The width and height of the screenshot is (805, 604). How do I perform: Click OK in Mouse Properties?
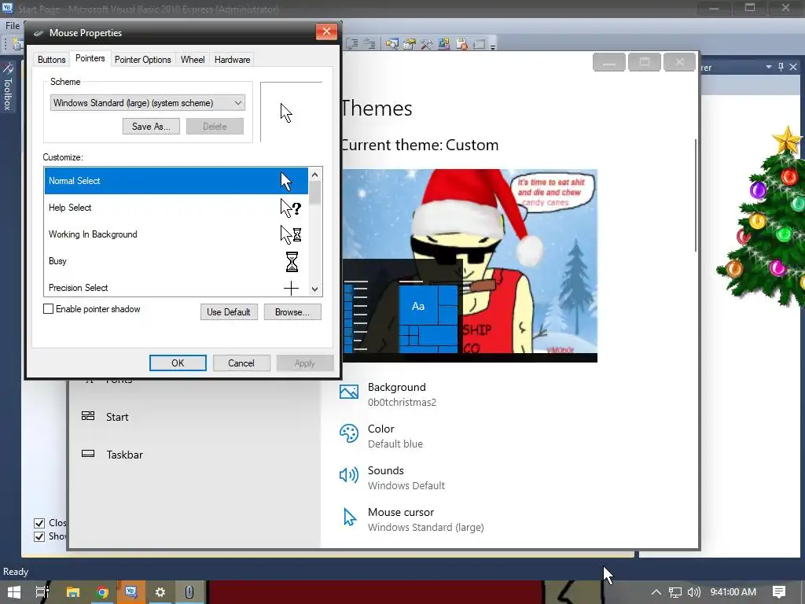(178, 363)
